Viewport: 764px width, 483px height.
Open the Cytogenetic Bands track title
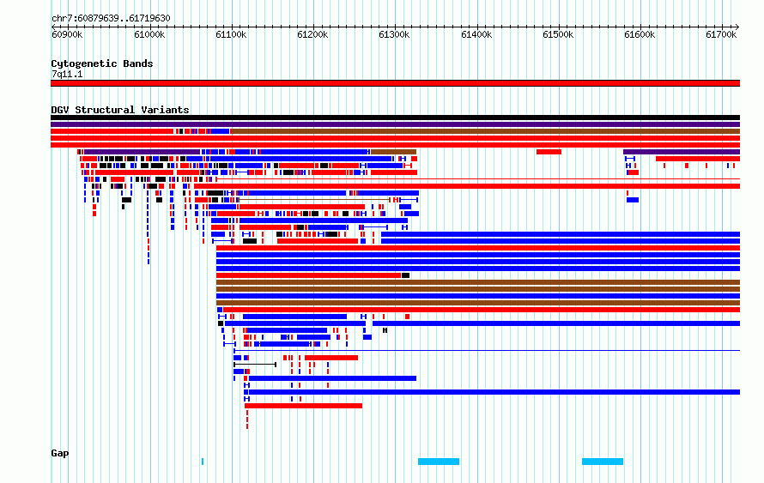pos(102,63)
